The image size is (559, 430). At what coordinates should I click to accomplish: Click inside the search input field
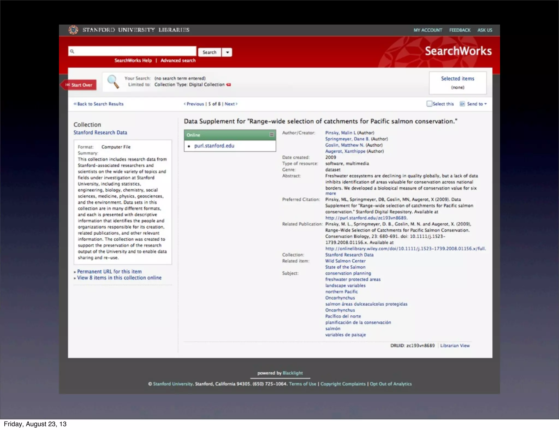tap(134, 51)
